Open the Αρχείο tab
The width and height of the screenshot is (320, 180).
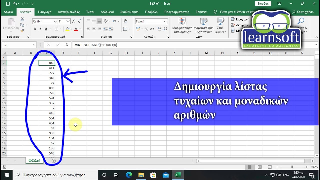coord(8,12)
